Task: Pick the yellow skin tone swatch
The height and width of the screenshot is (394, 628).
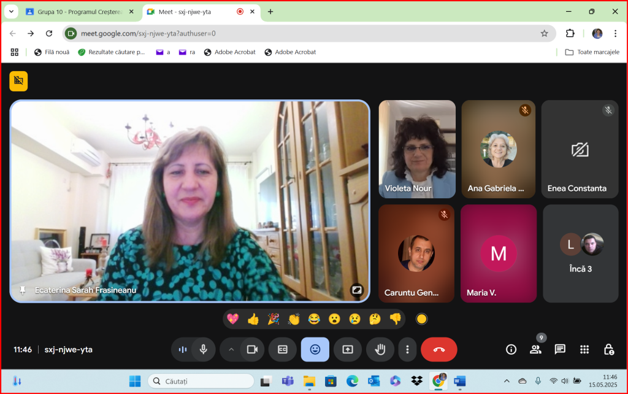Action: (421, 319)
